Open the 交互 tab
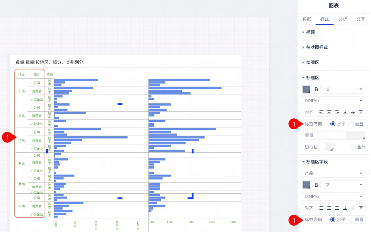 click(x=361, y=19)
